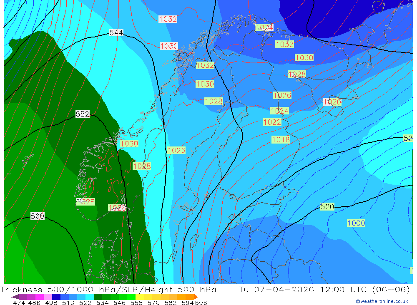Click the 486 legend value
417x305 pixels.
(x=34, y=303)
